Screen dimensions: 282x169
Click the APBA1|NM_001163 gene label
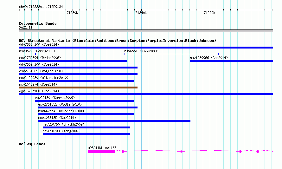102,148
